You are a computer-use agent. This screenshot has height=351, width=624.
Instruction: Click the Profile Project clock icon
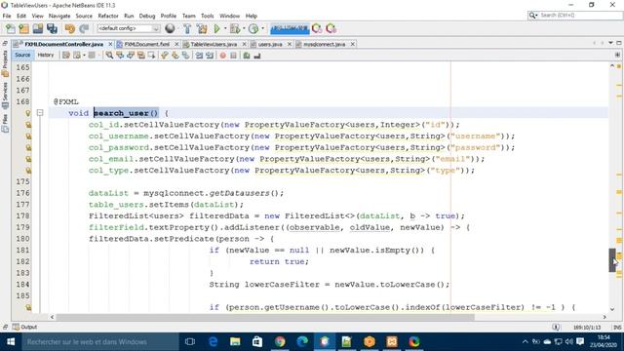pos(253,28)
